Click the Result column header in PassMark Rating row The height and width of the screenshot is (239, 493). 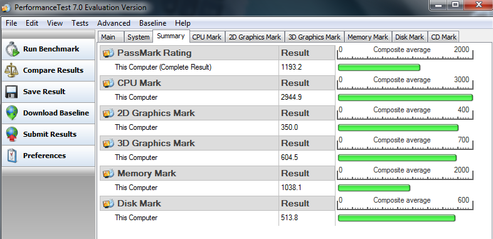(295, 53)
